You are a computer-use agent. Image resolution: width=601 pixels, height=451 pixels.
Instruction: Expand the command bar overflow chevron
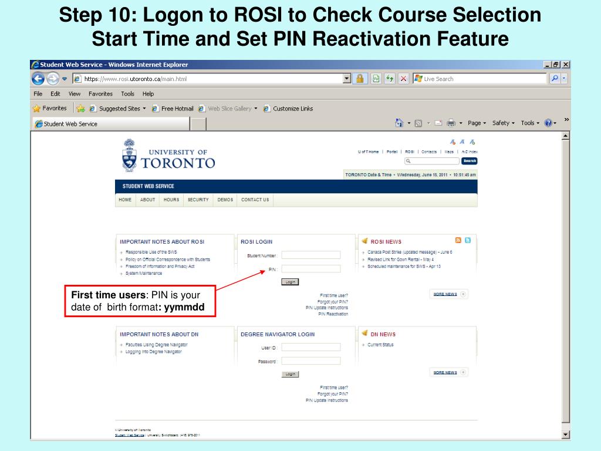tap(566, 120)
